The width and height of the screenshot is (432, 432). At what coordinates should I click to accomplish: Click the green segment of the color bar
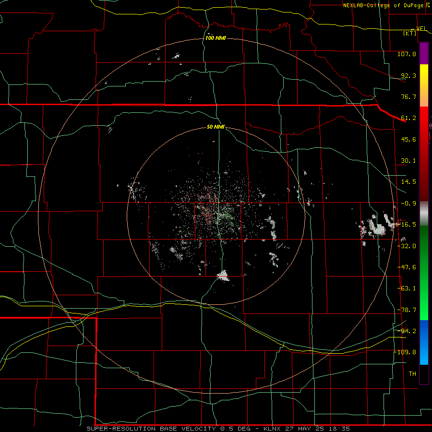pyautogui.click(x=424, y=273)
